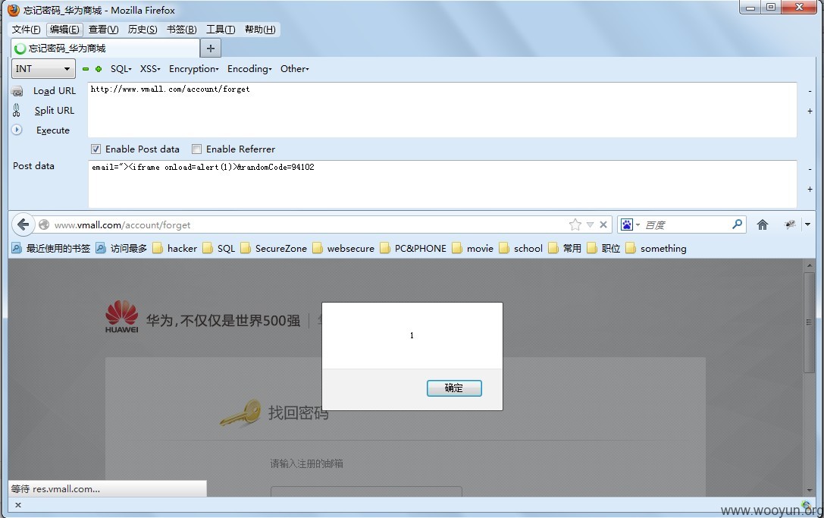This screenshot has height=518, width=824.
Task: Click the Execute play icon
Action: click(x=17, y=130)
